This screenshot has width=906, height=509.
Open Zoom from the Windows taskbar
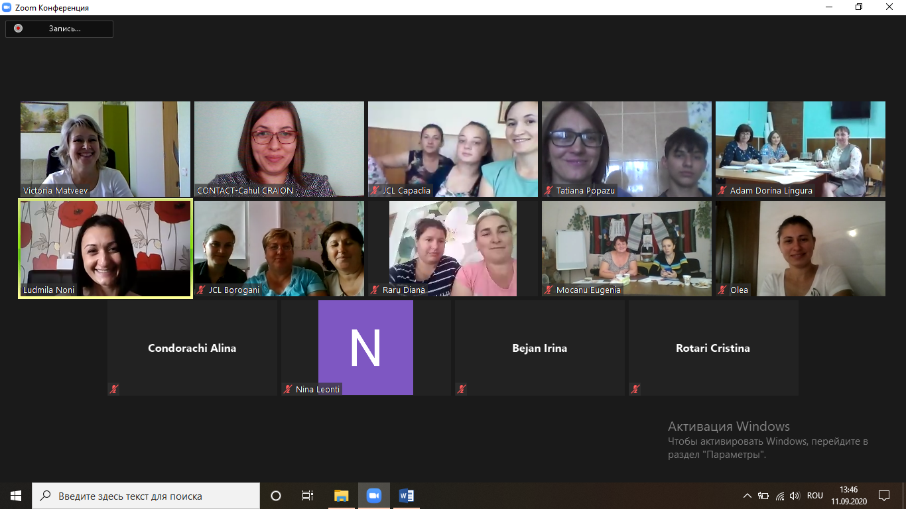[374, 496]
